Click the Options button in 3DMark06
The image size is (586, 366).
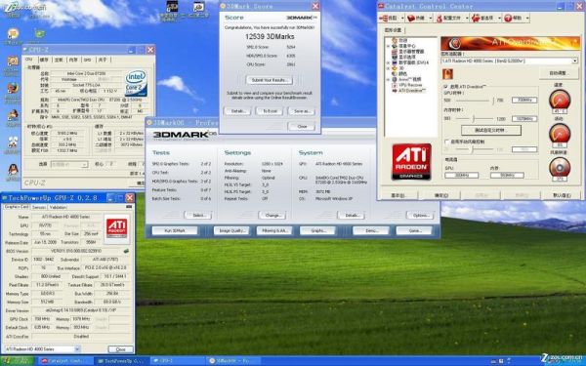pyautogui.click(x=420, y=216)
